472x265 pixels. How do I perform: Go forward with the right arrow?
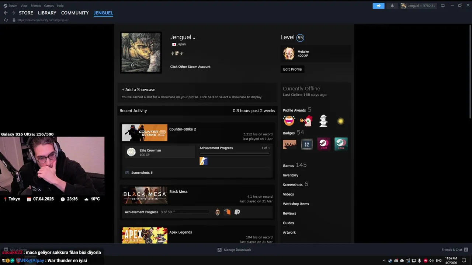click(x=13, y=13)
